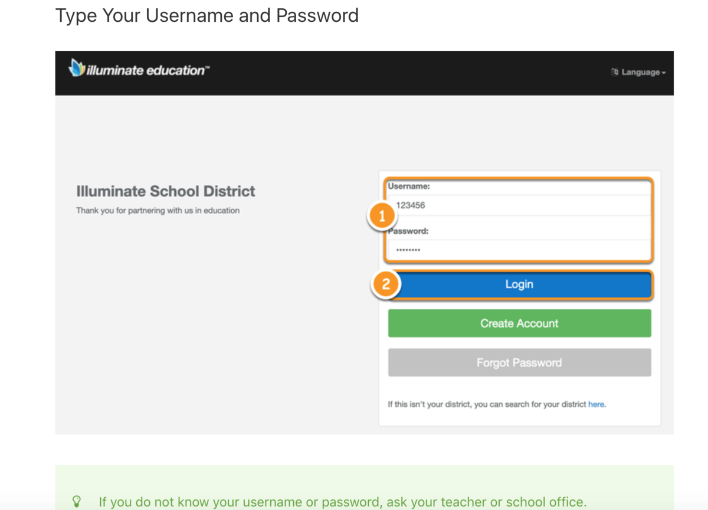The image size is (708, 510).
Task: Click the orange step 1 marker
Action: click(382, 217)
